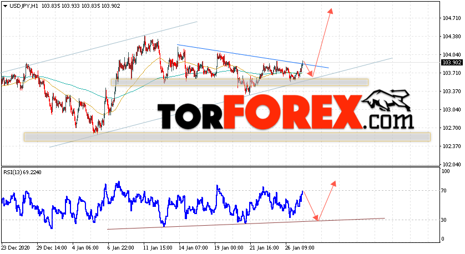Viewport: 465px width, 254px height.
Task: Select the brown RSI support trendline
Action: point(246,223)
